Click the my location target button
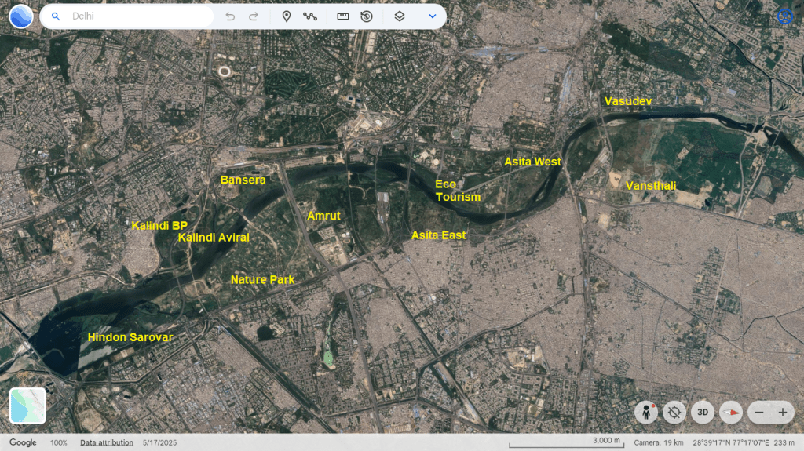The width and height of the screenshot is (804, 451). point(674,412)
